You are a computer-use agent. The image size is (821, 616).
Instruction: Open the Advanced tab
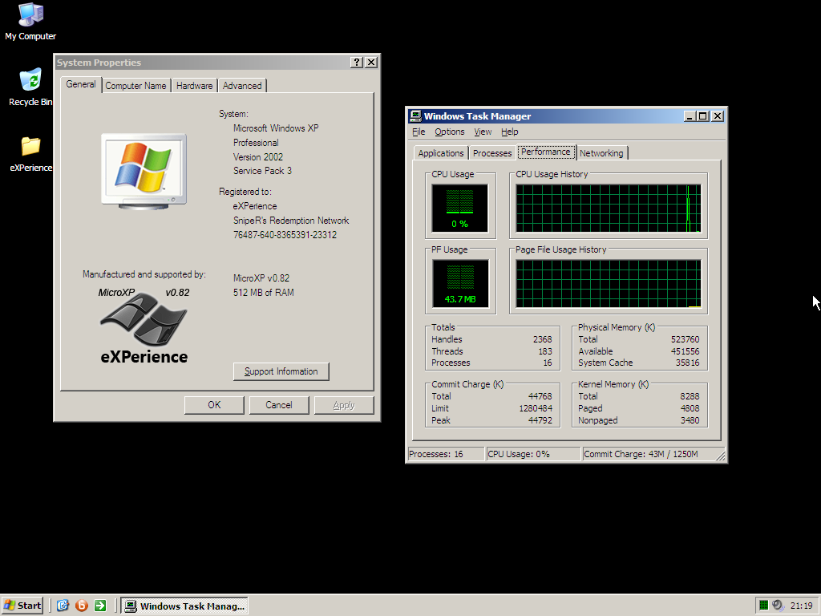click(x=242, y=85)
